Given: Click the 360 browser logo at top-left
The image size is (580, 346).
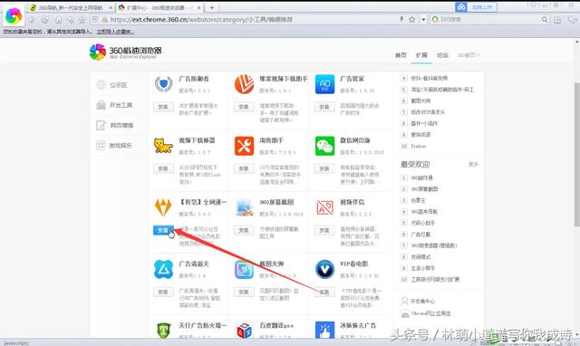Looking at the screenshot, I should point(14,15).
